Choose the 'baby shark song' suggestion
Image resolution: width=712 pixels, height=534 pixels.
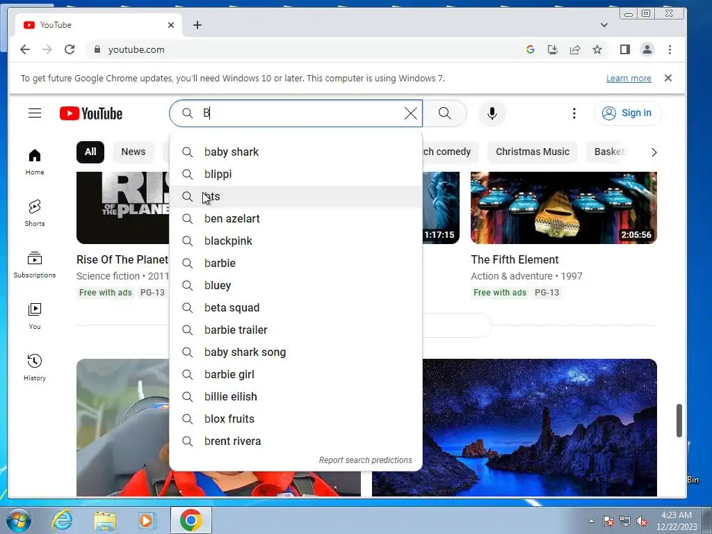click(x=296, y=352)
